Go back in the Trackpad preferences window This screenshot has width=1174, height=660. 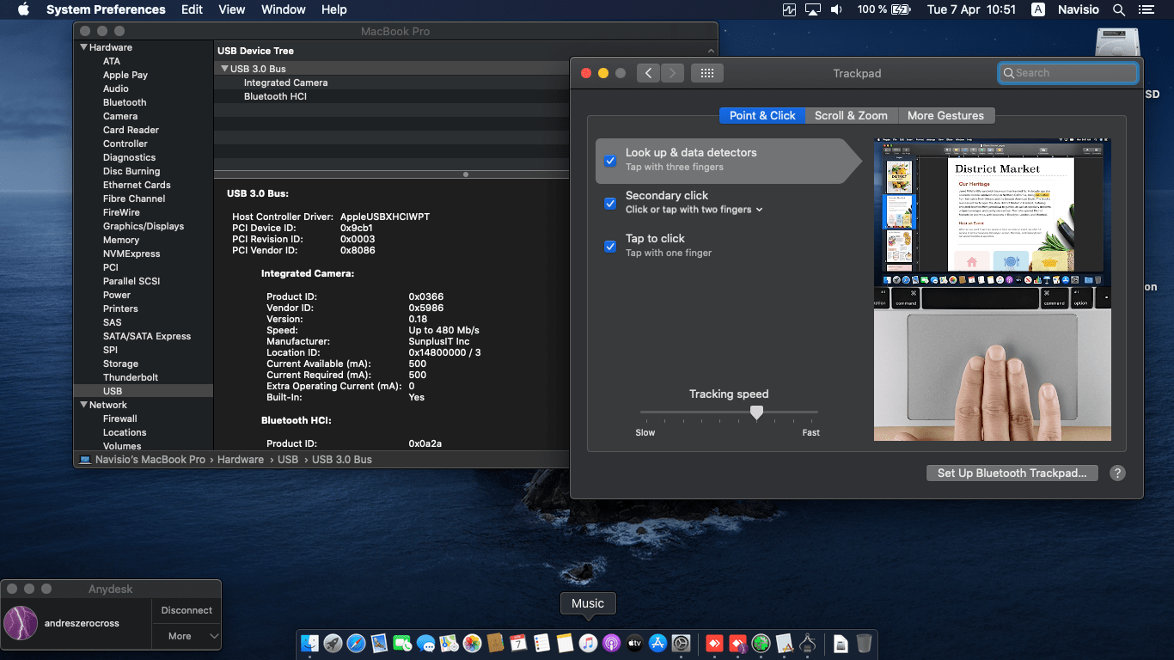648,73
